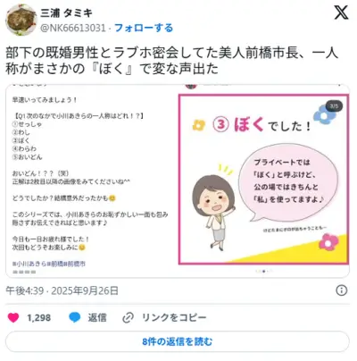The width and height of the screenshot is (357, 361).
Task: Click the carousel pagination dots below image
Action: (263, 272)
